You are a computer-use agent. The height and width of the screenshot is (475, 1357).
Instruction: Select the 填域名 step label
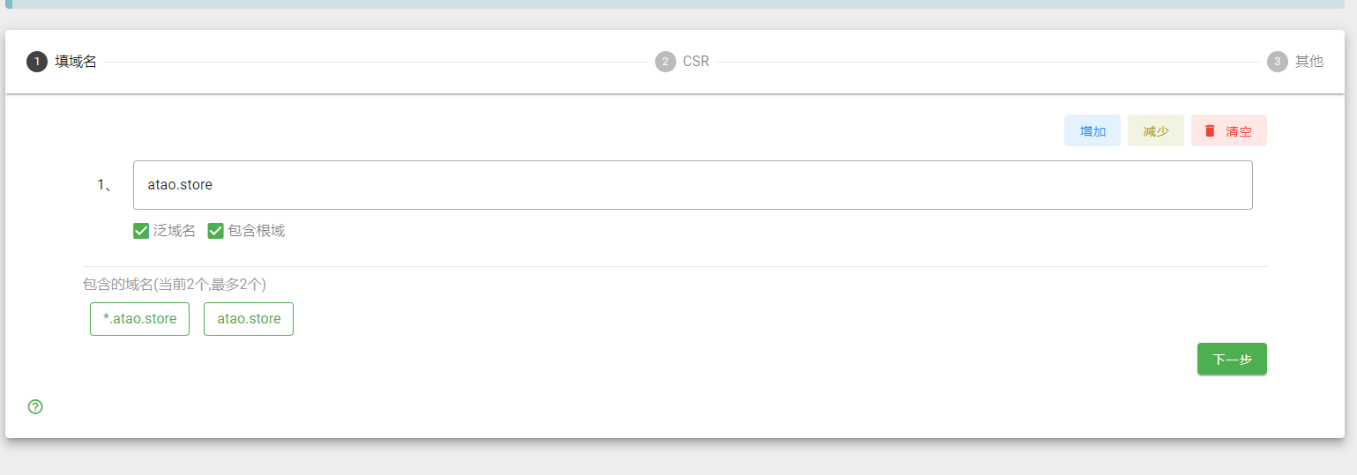(76, 62)
